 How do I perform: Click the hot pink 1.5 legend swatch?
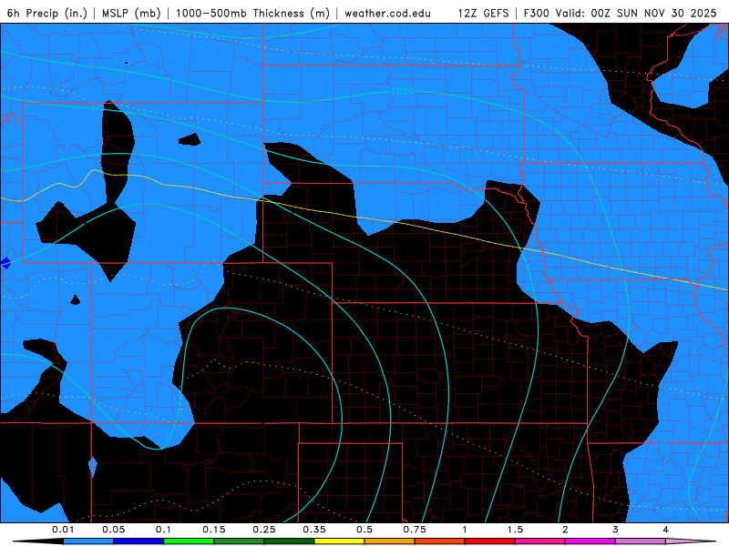click(x=540, y=541)
